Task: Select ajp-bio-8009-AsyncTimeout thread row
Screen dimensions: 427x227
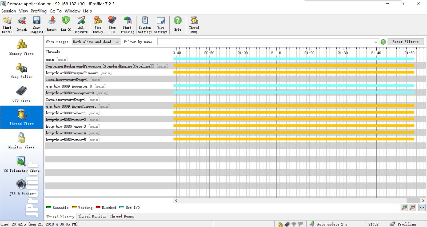Action: click(x=235, y=106)
